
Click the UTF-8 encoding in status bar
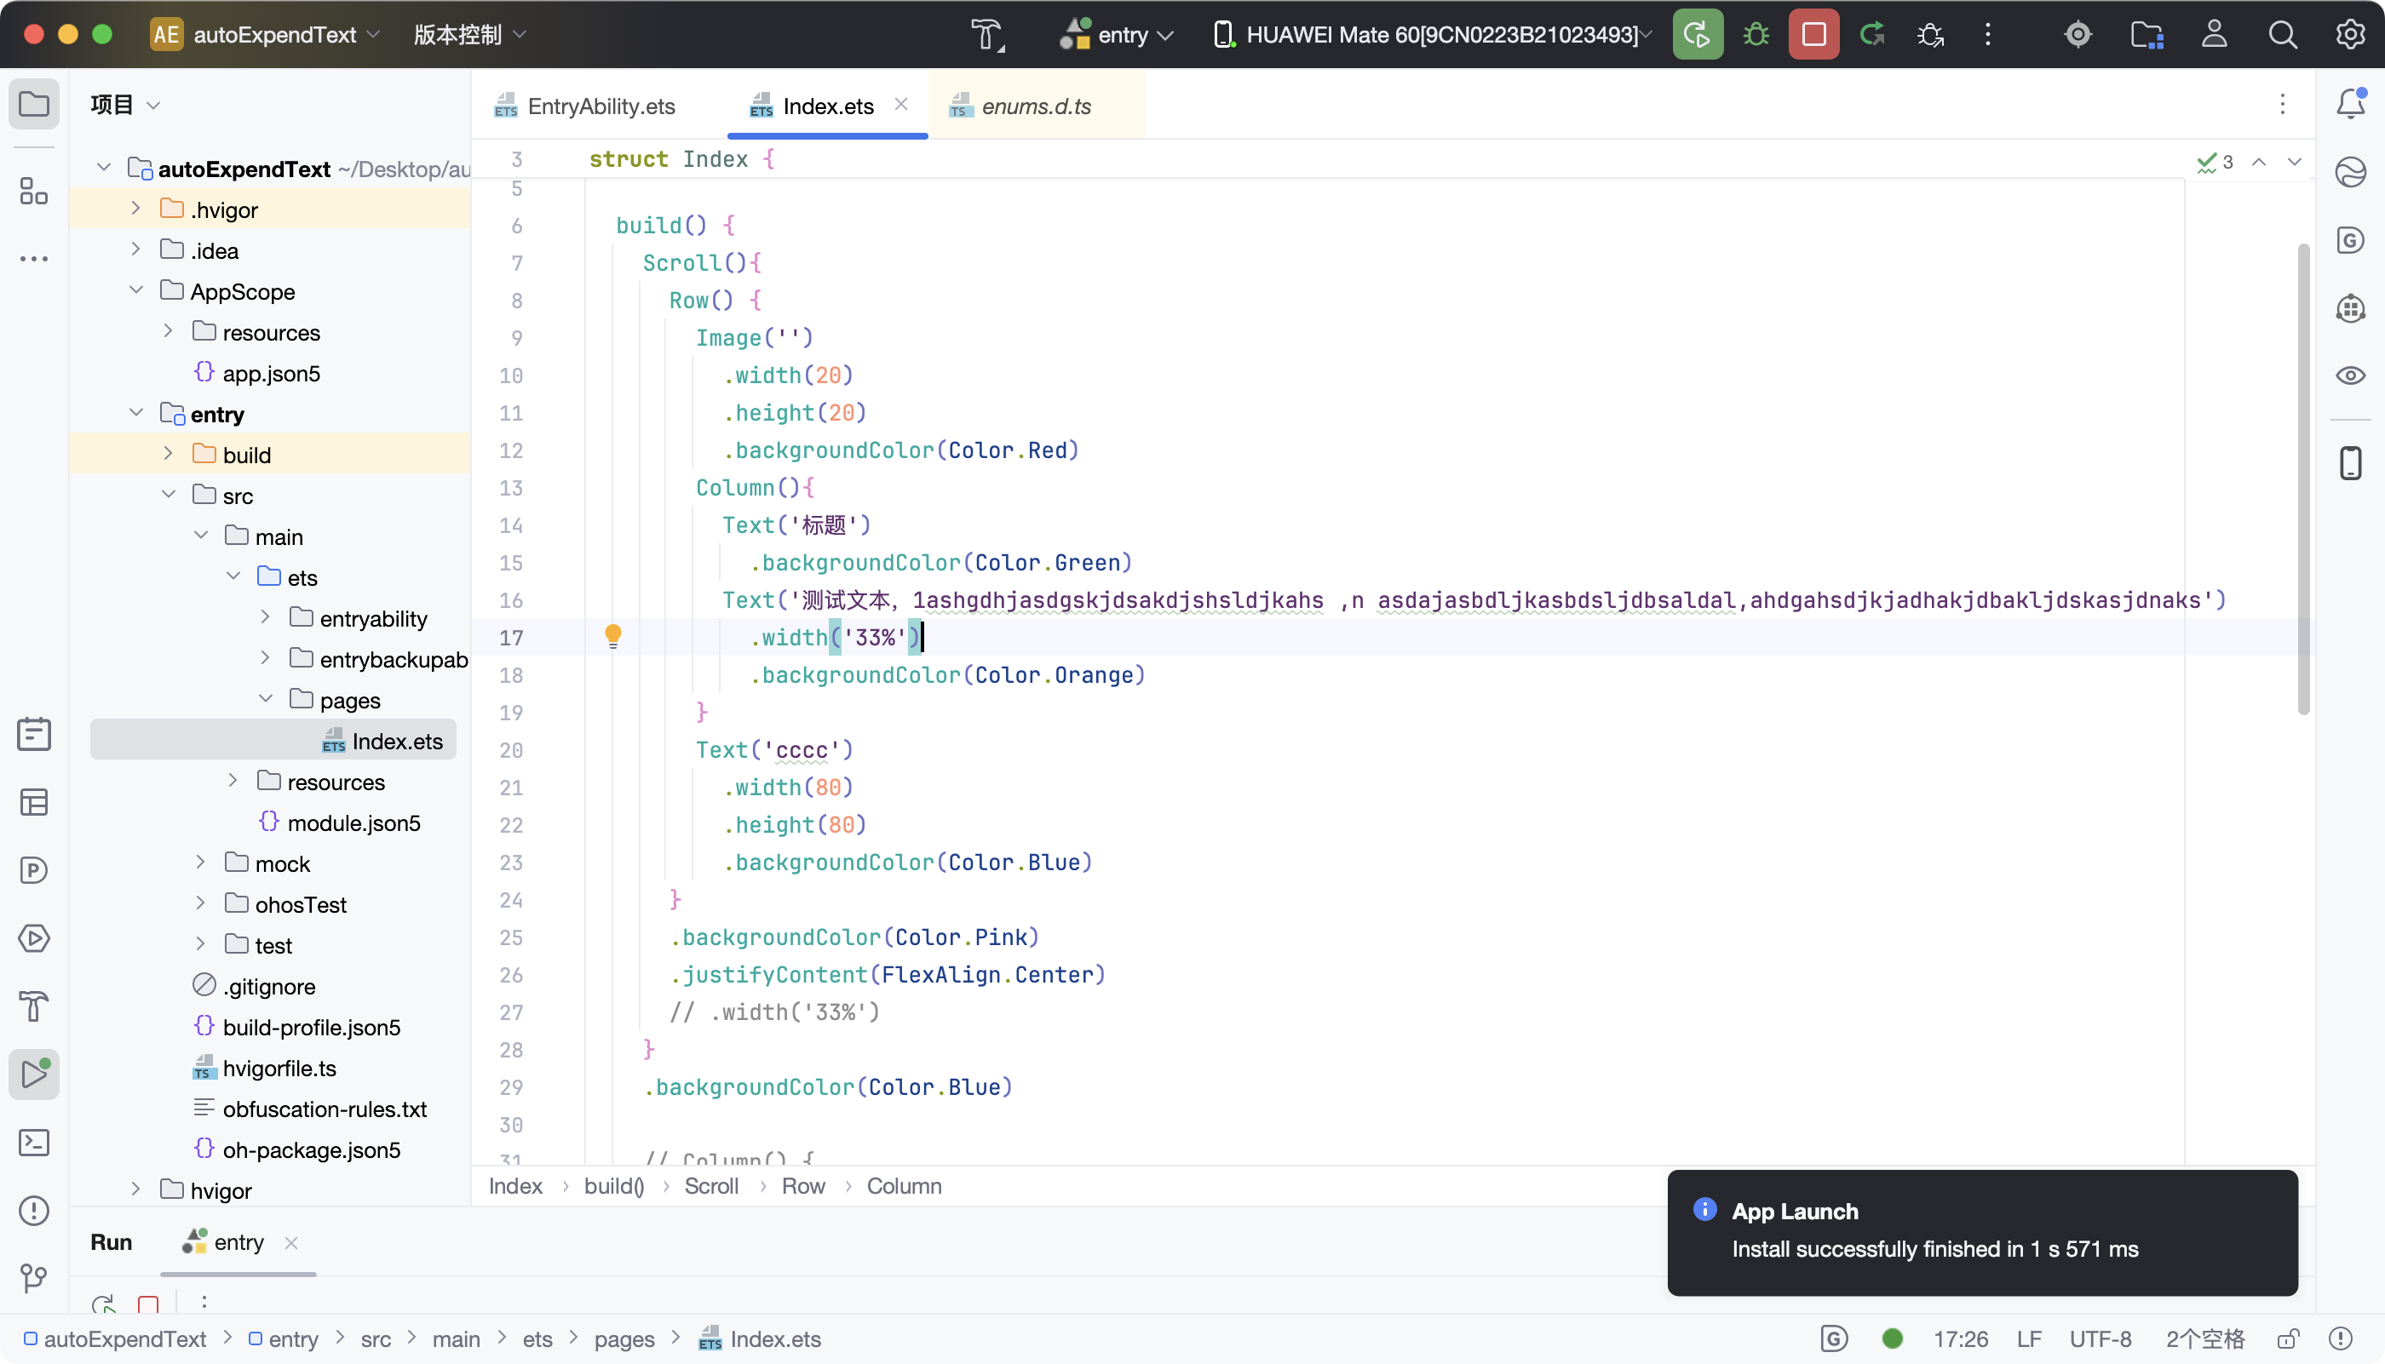click(2099, 1338)
